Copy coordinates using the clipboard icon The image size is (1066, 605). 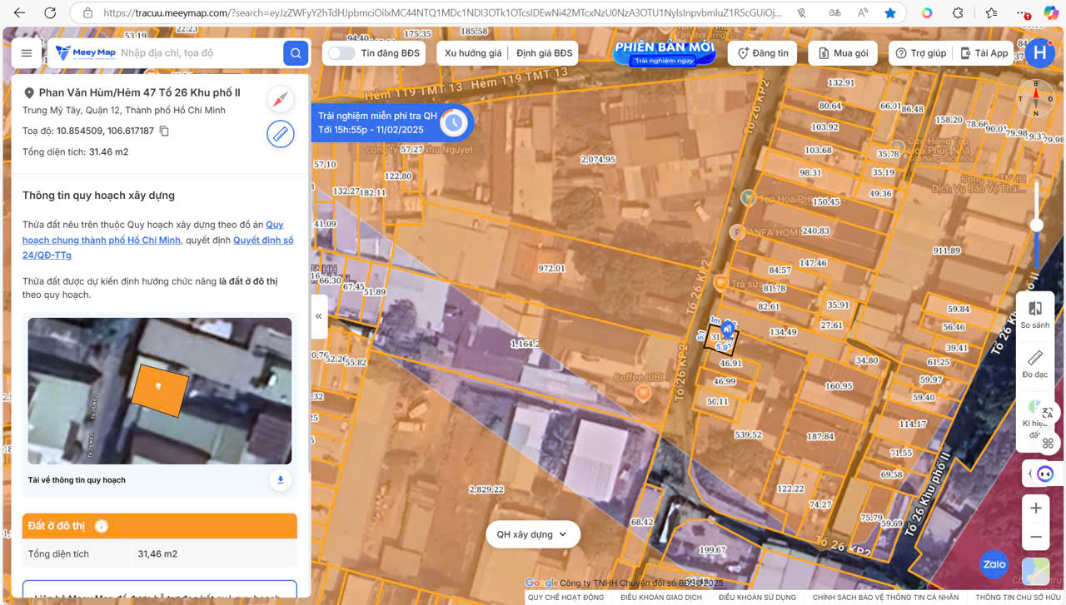(x=165, y=131)
